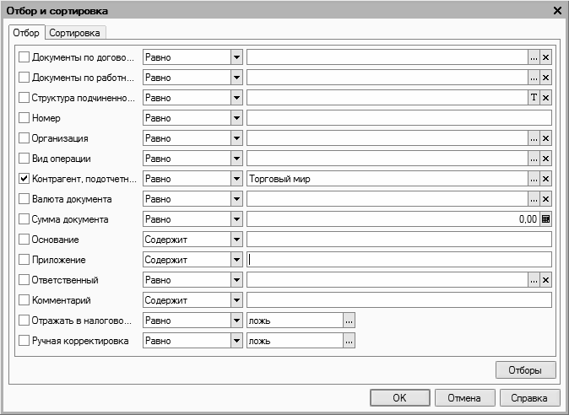This screenshot has height=415, width=569.
Task: Uncheck the Контрагент, подотчетник filter checkbox
Action: pos(24,179)
